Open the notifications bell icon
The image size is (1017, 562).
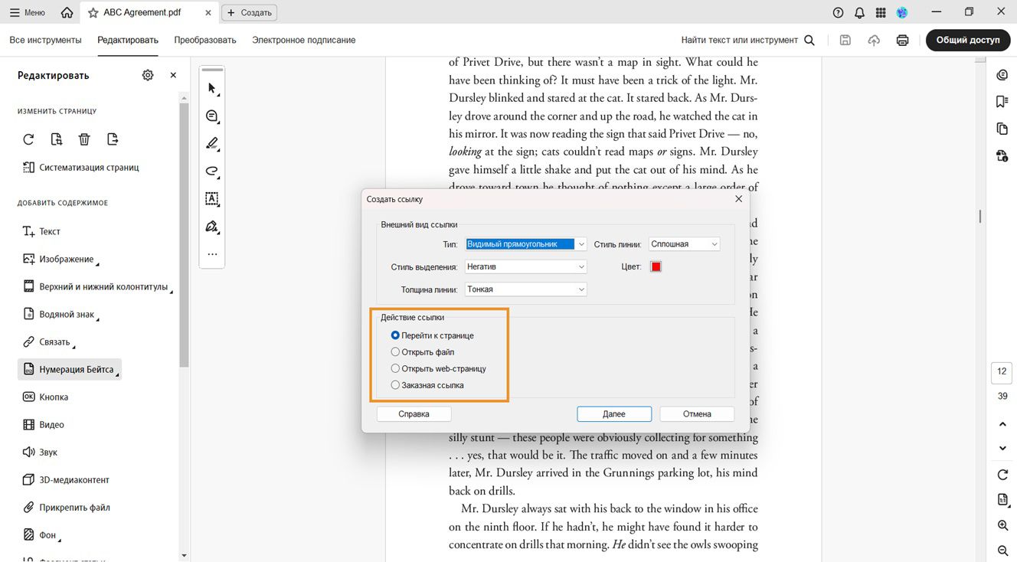tap(859, 12)
